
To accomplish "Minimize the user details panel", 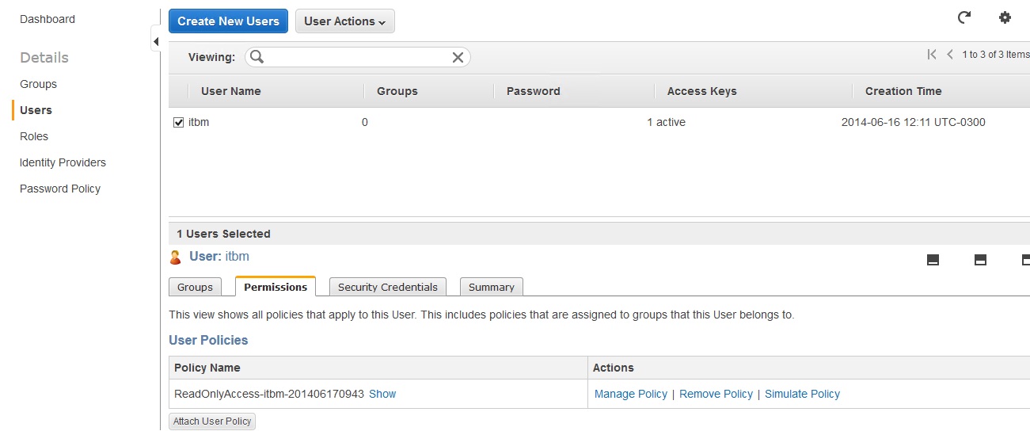I will tap(933, 260).
